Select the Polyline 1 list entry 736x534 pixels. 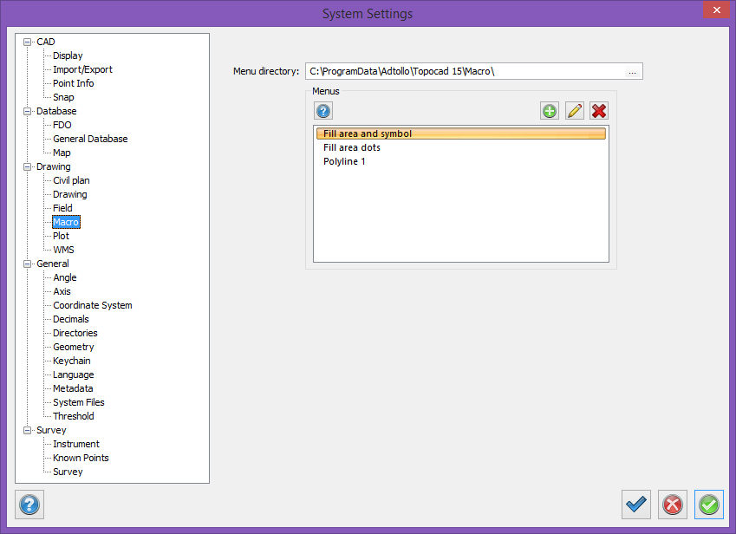[x=344, y=161]
